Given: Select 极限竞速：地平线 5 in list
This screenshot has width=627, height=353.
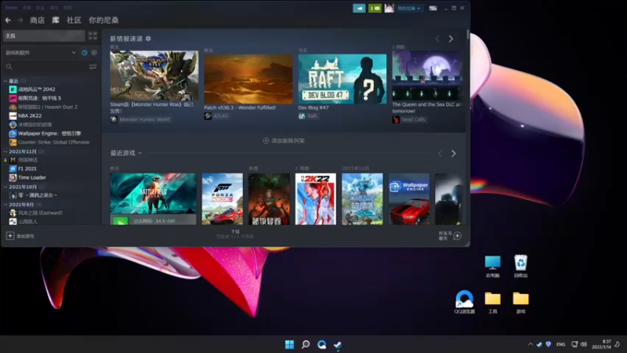Looking at the screenshot, I should coord(40,98).
